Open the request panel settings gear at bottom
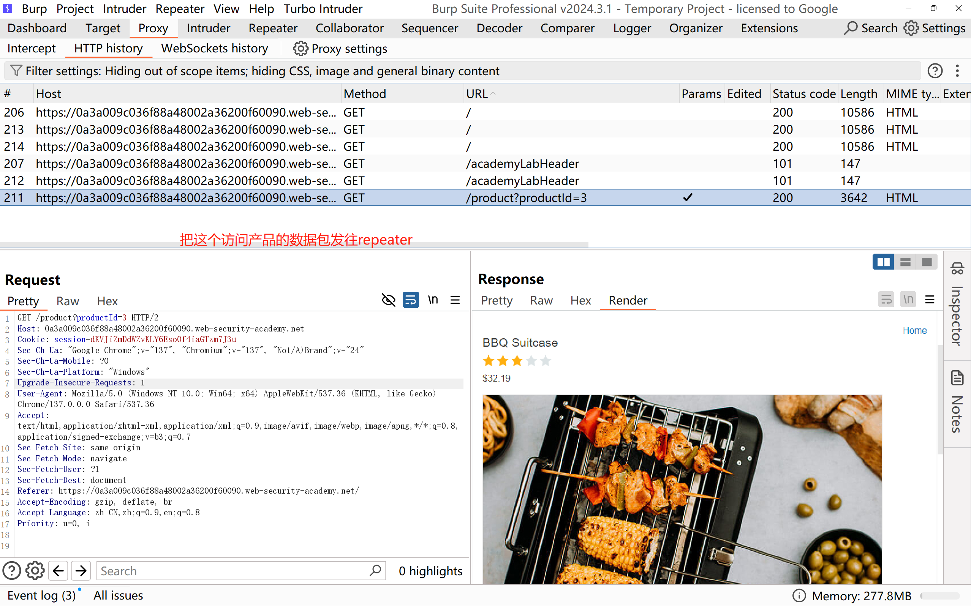This screenshot has width=971, height=606. [x=35, y=570]
